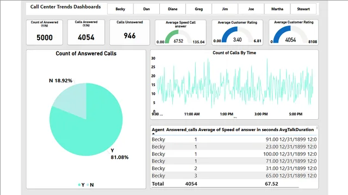
Task: Click the sort arrow under Agent header
Action: pyautogui.click(x=153, y=134)
